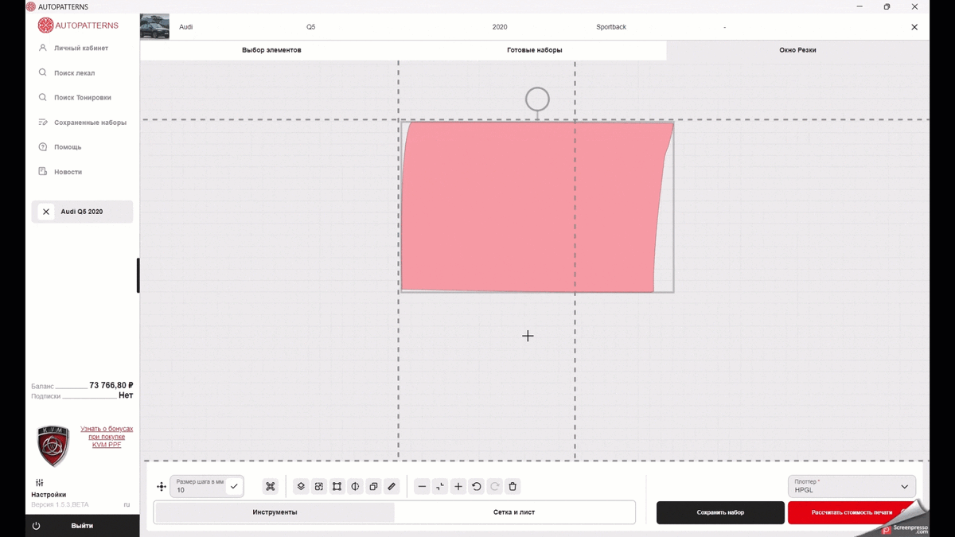Click the redo arrow icon
This screenshot has height=537, width=955.
click(x=494, y=487)
